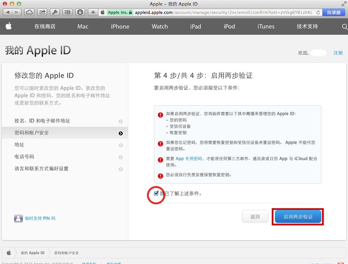Click the Apple favicon in the address bar
Image resolution: width=348 pixels, height=264 pixels.
103,12
